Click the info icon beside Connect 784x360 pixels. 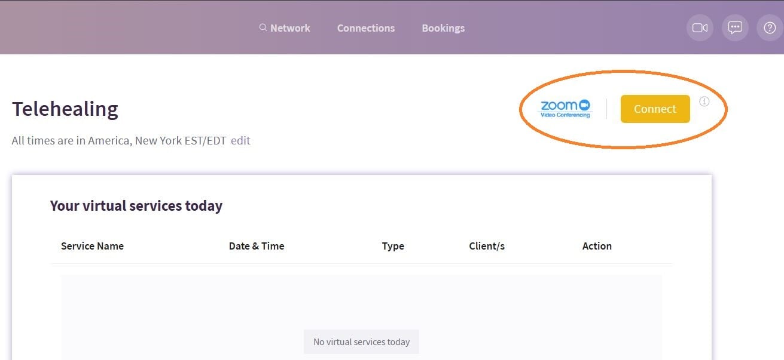[x=704, y=101]
